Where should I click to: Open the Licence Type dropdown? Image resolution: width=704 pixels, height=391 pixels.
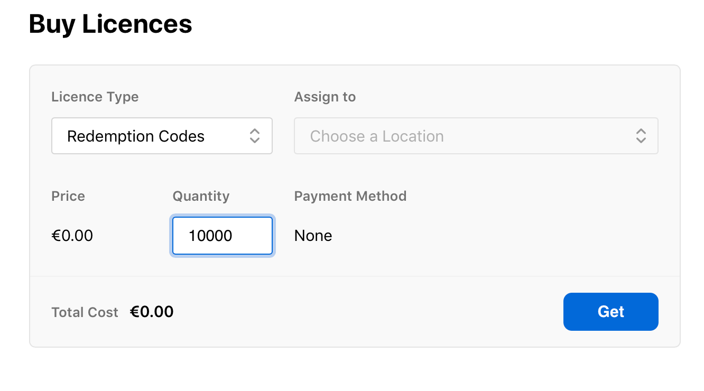coord(161,136)
